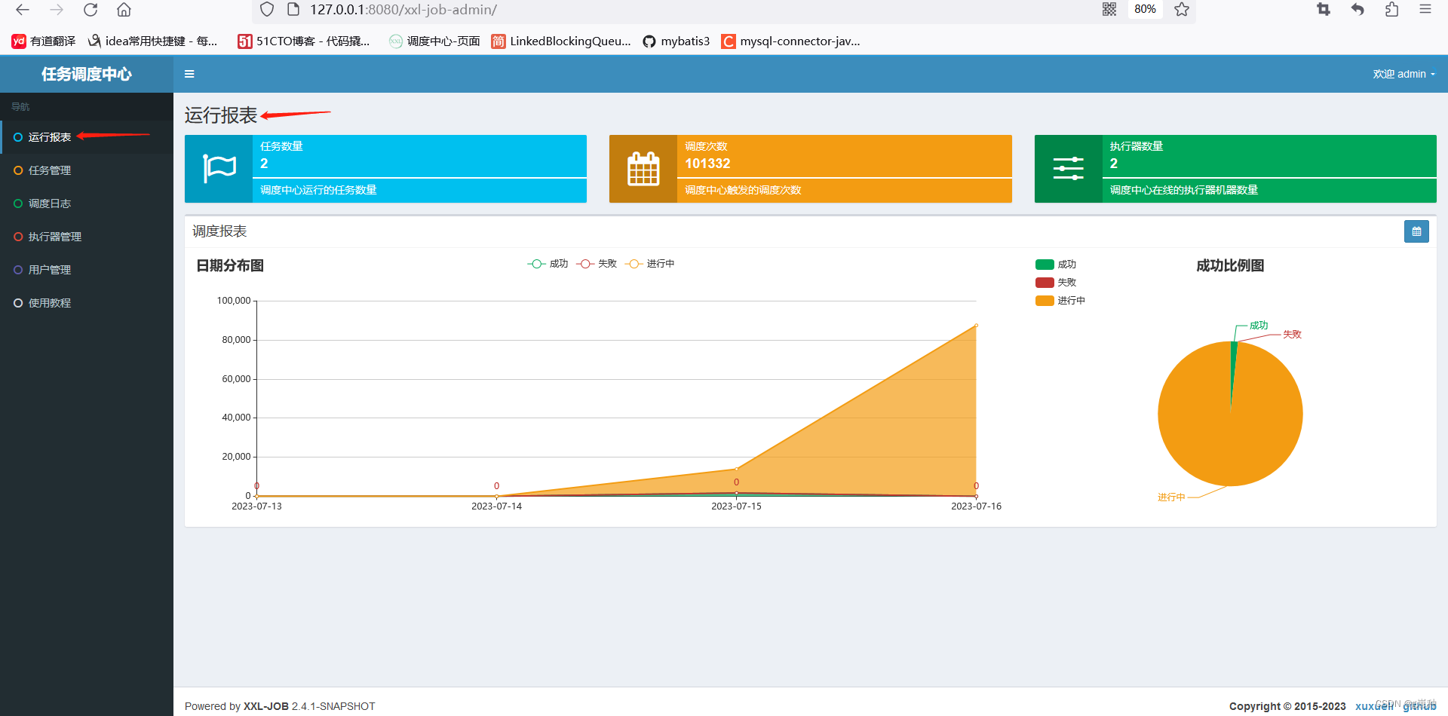The width and height of the screenshot is (1448, 716).
Task: Click the LinkedBlockingQueue bookmark icon
Action: pyautogui.click(x=499, y=41)
